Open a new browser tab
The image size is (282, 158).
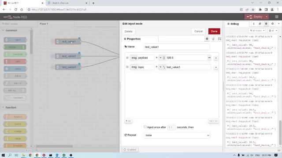93,3
